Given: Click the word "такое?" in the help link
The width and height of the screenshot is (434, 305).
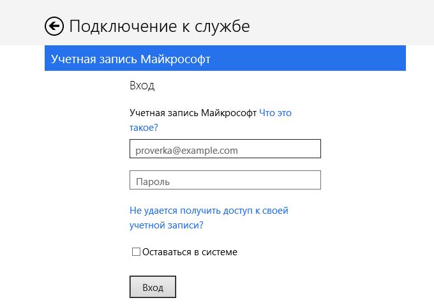Looking at the screenshot, I should point(144,127).
